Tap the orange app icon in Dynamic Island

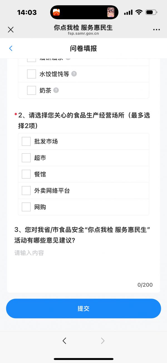57,12
